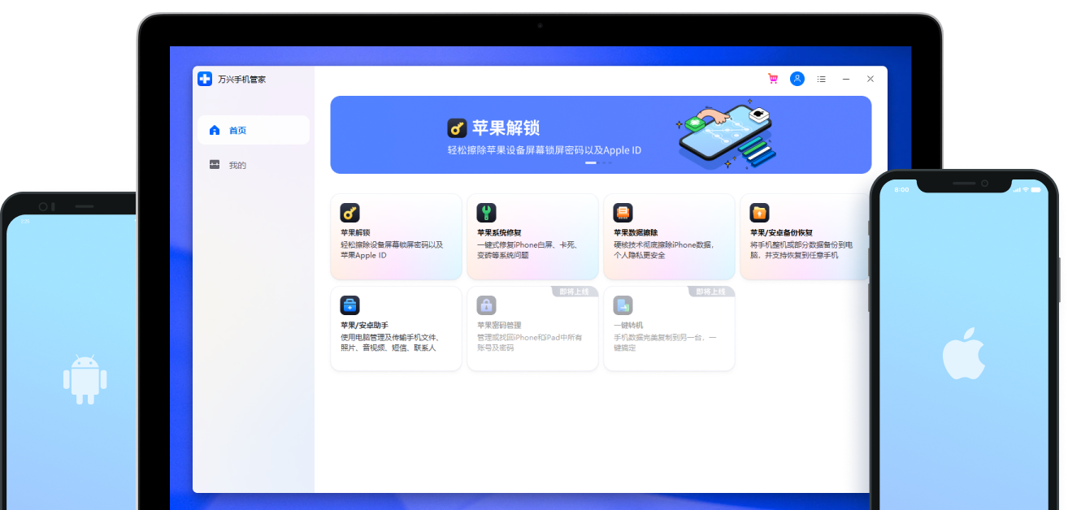Click the phone illustration in banner
The height and width of the screenshot is (510, 1081).
click(725, 135)
